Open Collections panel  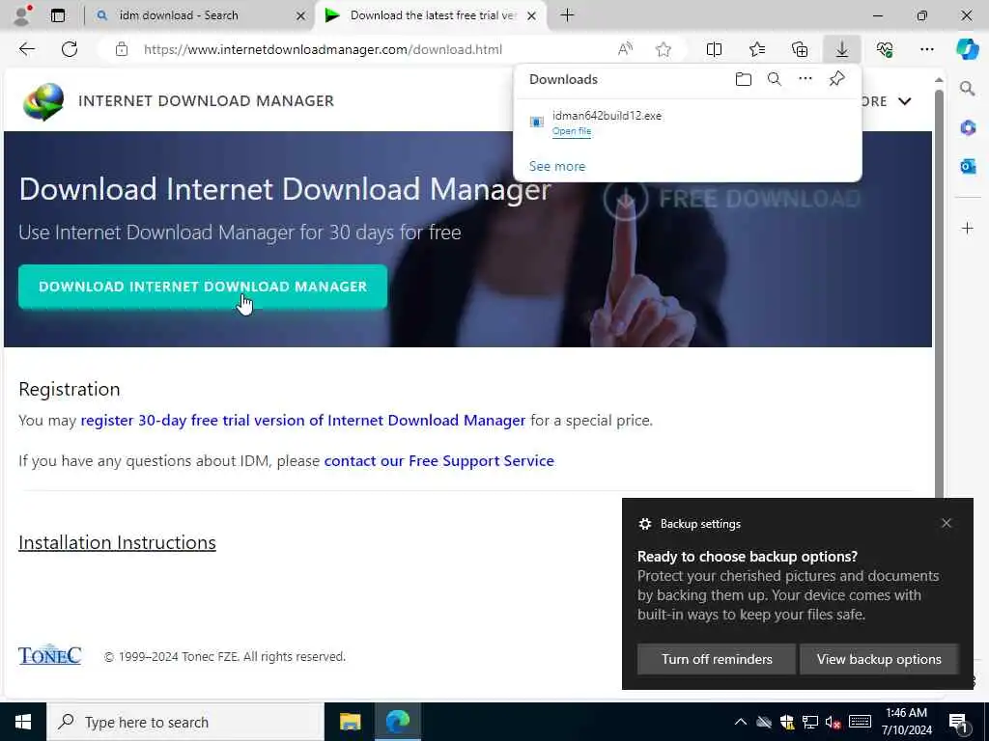(x=800, y=49)
